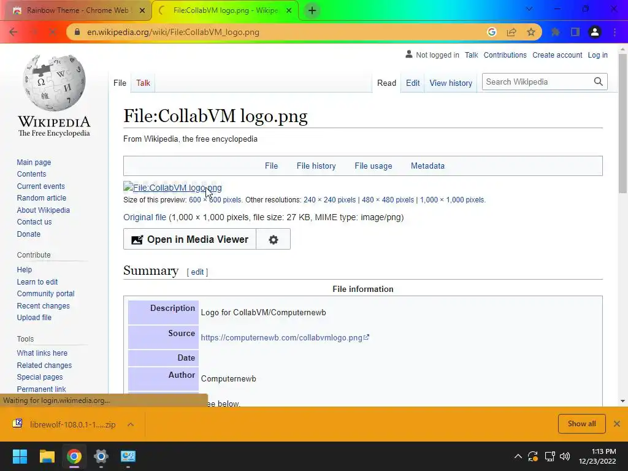The image size is (628, 471).
Task: Open a new tab with the plus button
Action: 312,10
